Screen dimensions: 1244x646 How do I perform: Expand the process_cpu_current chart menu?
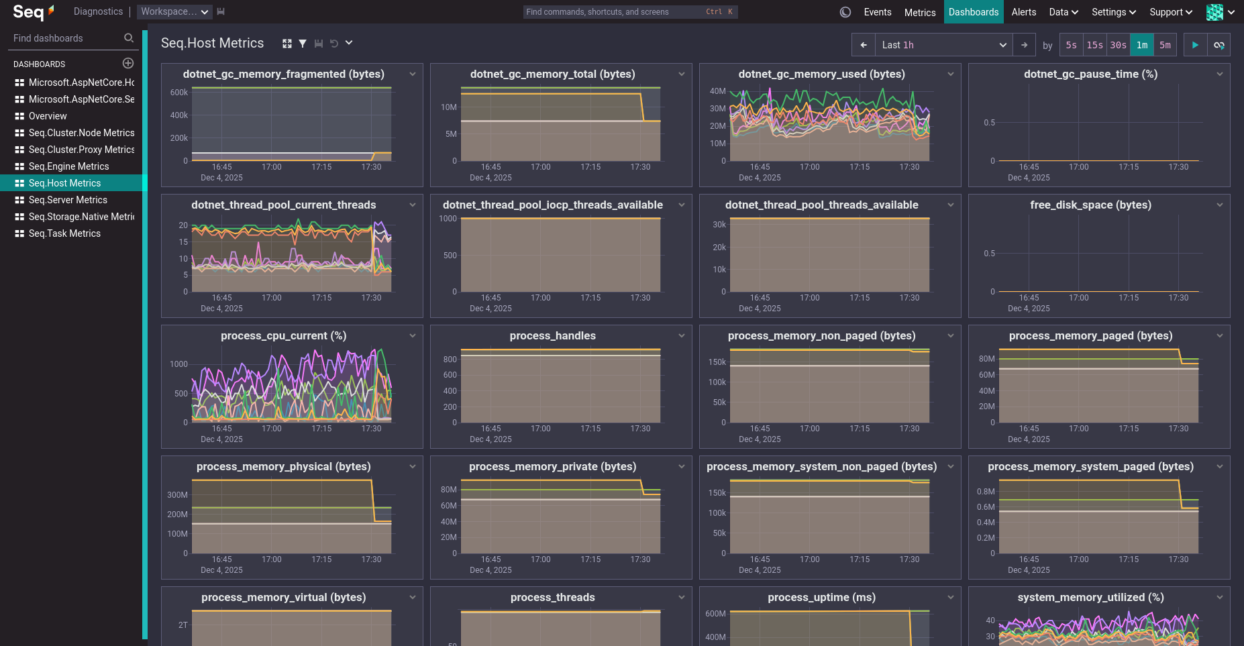tap(412, 335)
